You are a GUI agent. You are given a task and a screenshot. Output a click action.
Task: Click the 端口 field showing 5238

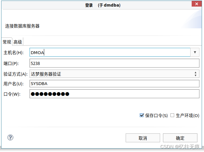click(114, 63)
